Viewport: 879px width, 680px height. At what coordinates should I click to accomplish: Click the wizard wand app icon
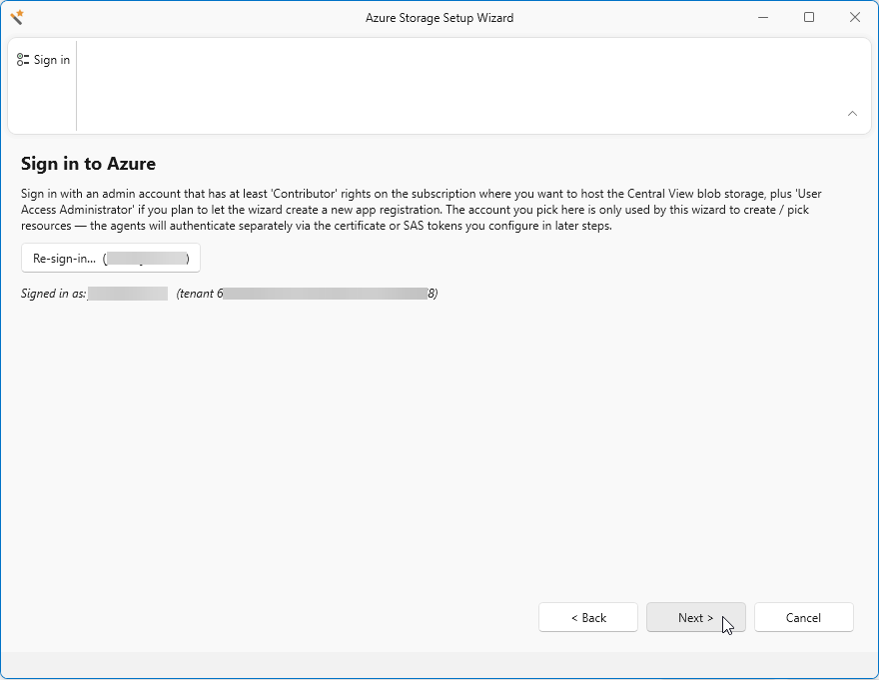coord(17,17)
